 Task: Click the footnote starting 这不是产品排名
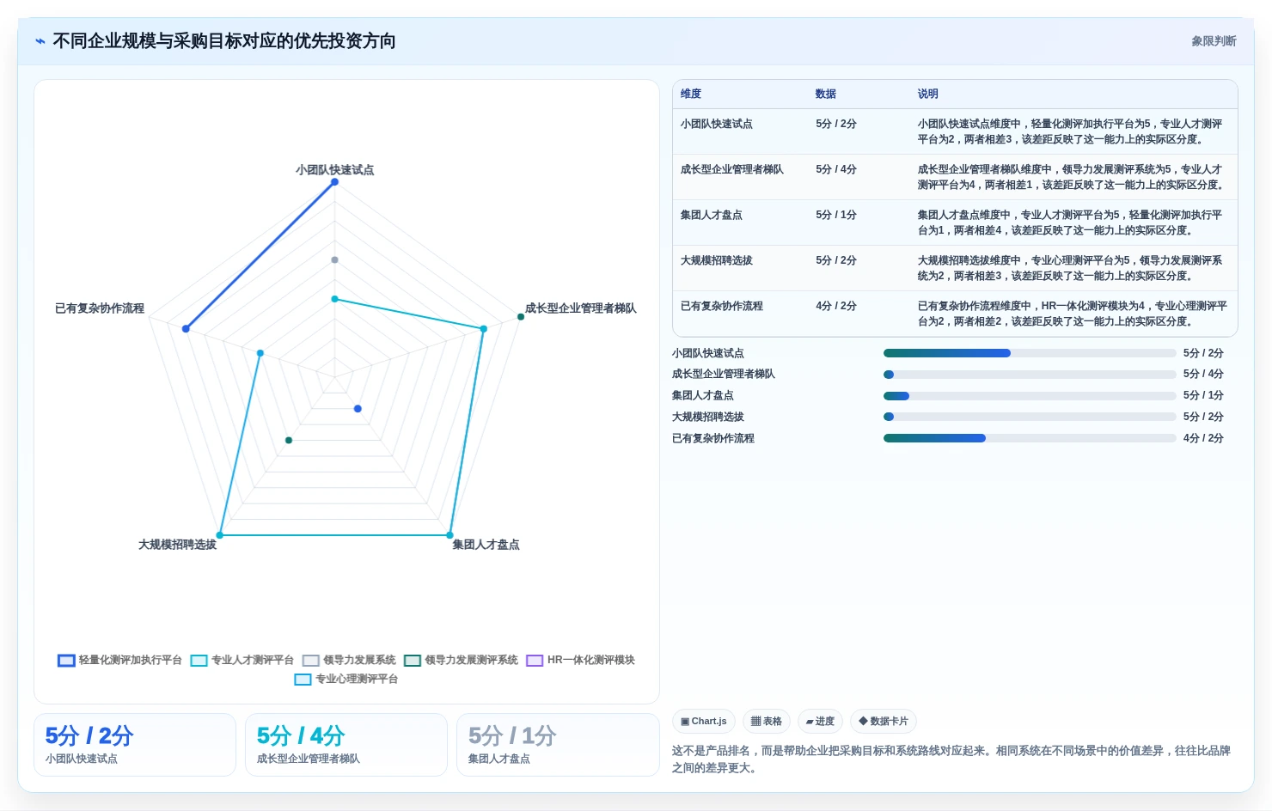[951, 759]
